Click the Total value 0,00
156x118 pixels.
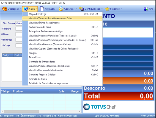pyautogui.click(x=146, y=96)
